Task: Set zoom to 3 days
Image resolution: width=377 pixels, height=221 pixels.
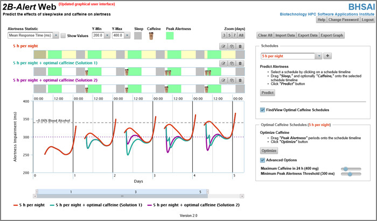Action: click(224, 35)
